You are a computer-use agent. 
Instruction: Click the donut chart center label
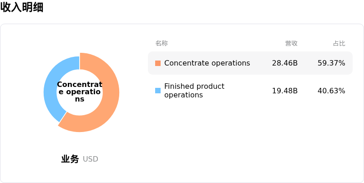pyautogui.click(x=80, y=92)
